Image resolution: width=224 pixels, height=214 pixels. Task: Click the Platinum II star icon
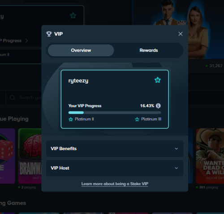click(71, 119)
